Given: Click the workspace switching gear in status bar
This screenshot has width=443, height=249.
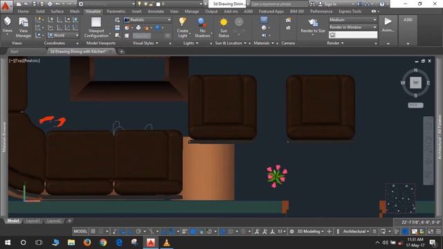Looking at the screenshot, I should point(292,232).
